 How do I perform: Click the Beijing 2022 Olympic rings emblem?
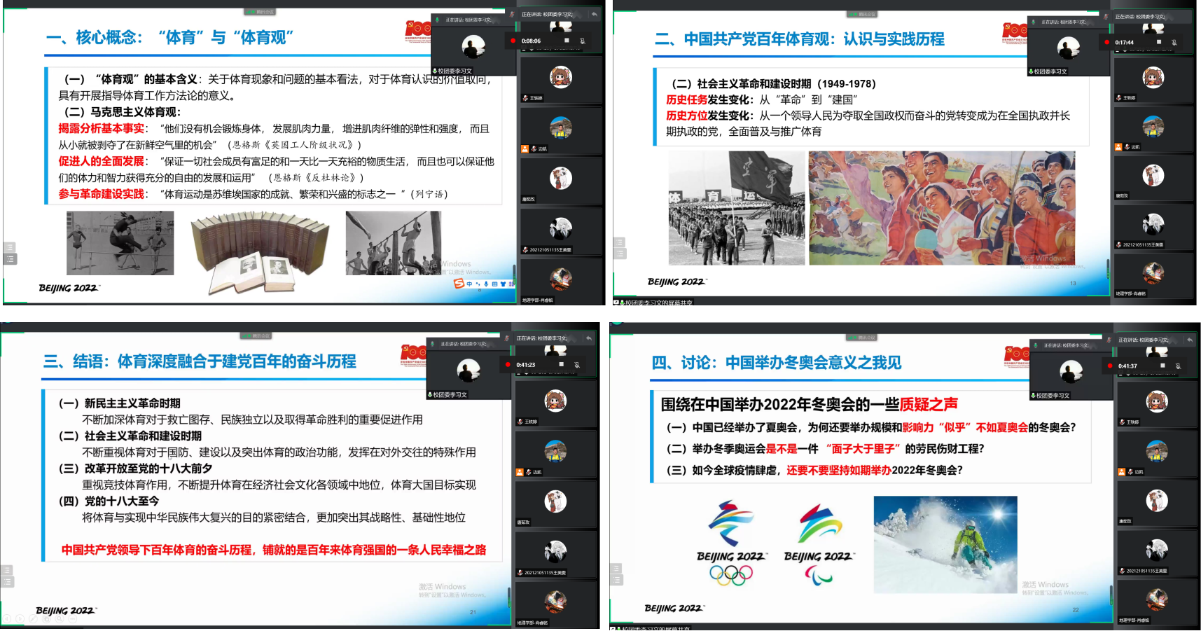click(x=731, y=543)
